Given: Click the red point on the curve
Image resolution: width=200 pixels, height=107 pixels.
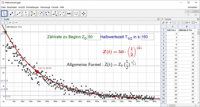Looking at the screenshot, I should tap(37, 72).
